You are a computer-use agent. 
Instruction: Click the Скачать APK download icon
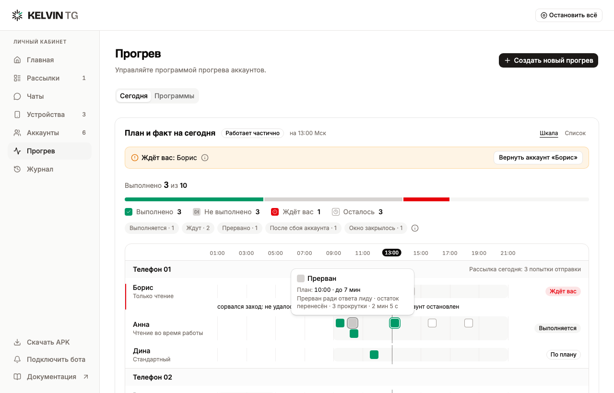(17, 342)
